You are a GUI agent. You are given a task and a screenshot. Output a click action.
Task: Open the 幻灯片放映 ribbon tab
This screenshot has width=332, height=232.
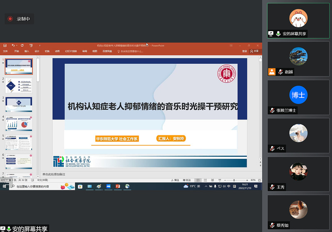pos(70,51)
